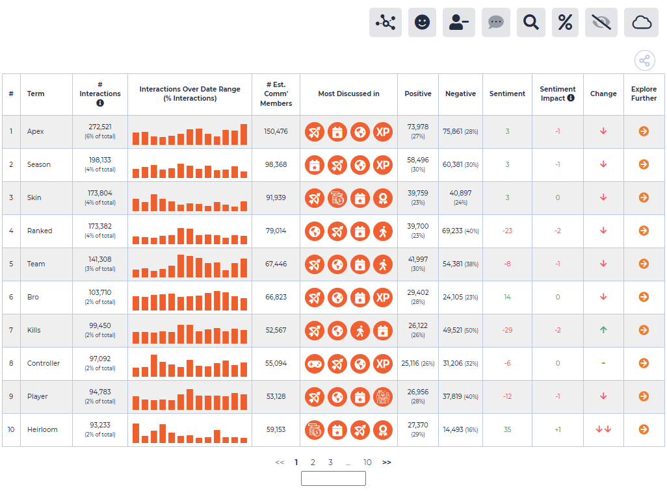
Task: Go to page 2 of results
Action: pyautogui.click(x=313, y=463)
